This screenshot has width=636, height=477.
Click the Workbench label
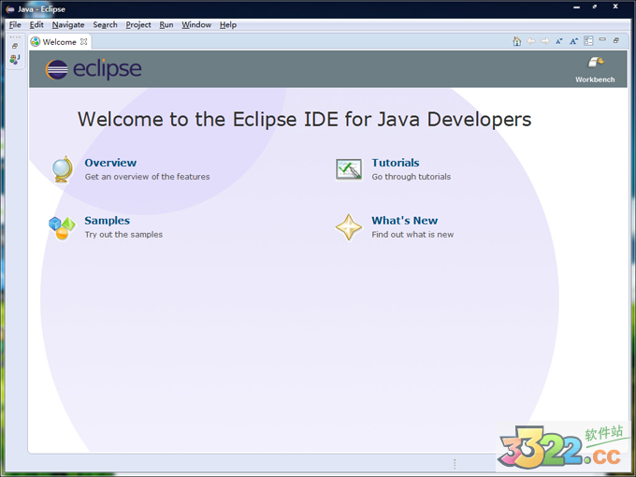click(x=595, y=79)
